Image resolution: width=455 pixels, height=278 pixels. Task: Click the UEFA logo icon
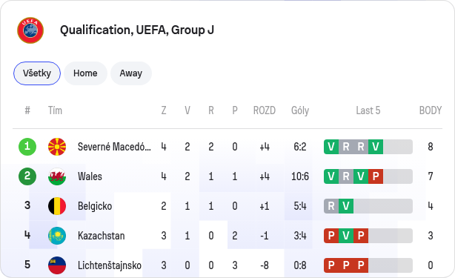click(30, 30)
